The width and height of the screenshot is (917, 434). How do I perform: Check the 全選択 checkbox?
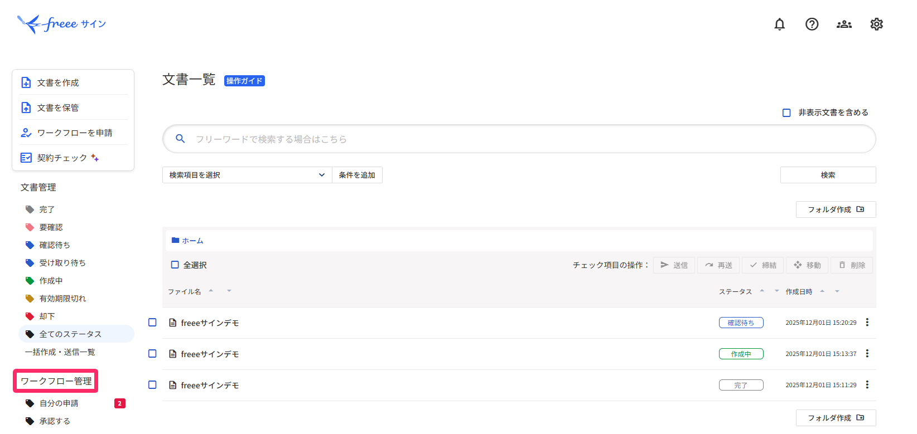[175, 265]
